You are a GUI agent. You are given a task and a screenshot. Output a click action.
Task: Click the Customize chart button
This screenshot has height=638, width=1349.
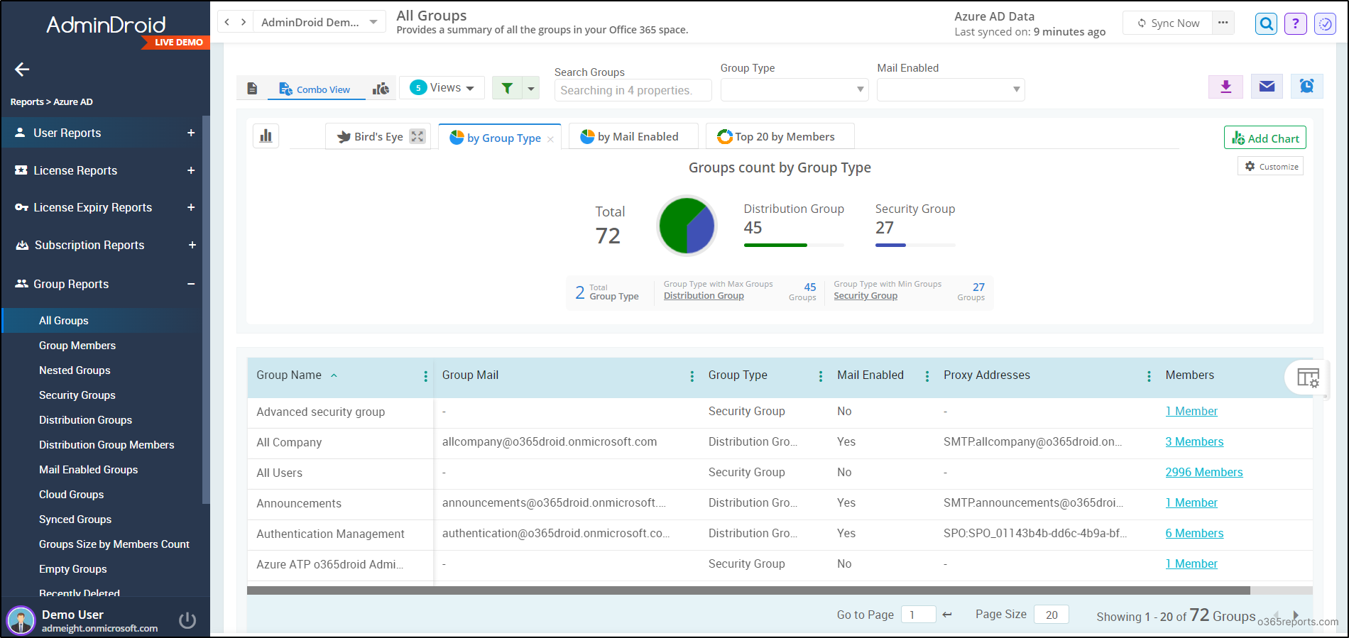[x=1271, y=166]
